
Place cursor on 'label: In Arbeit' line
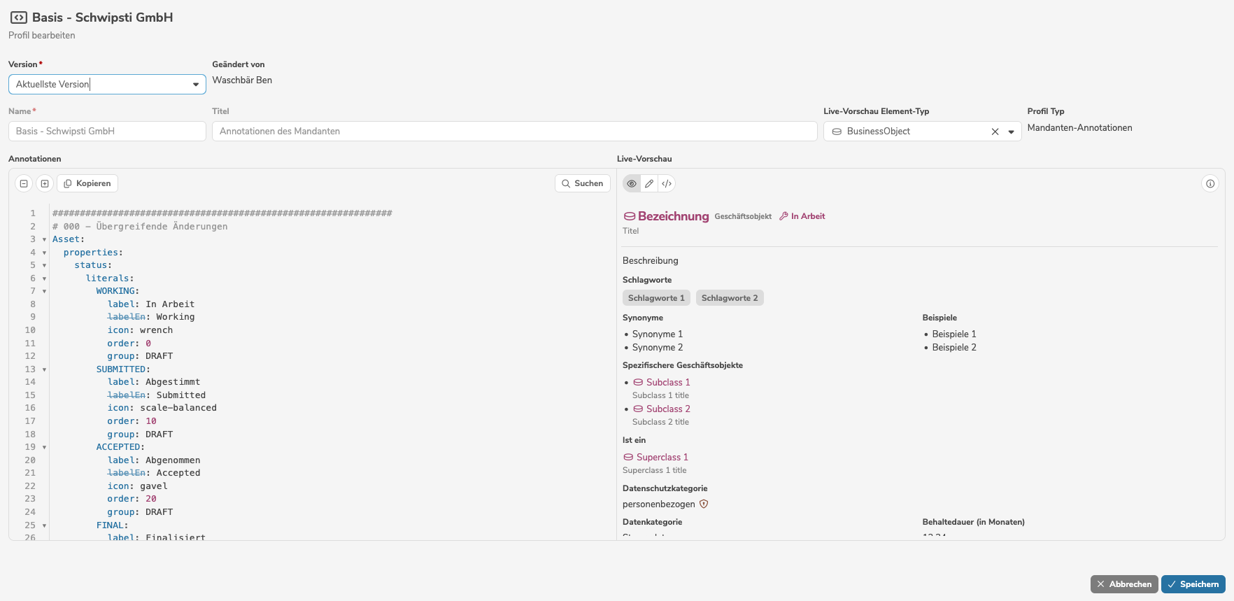coord(151,304)
